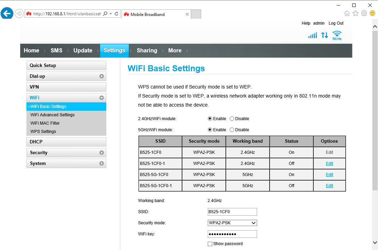Open browser favorites star icon
The width and height of the screenshot is (378, 250).
pyautogui.click(x=355, y=14)
